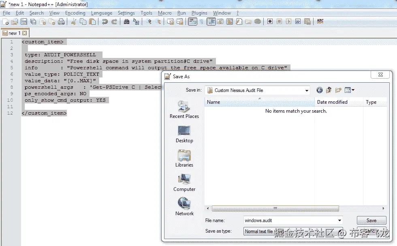Screen dimensions: 397x246
Task: Click the Close All toolbar icon
Action: (52, 22)
